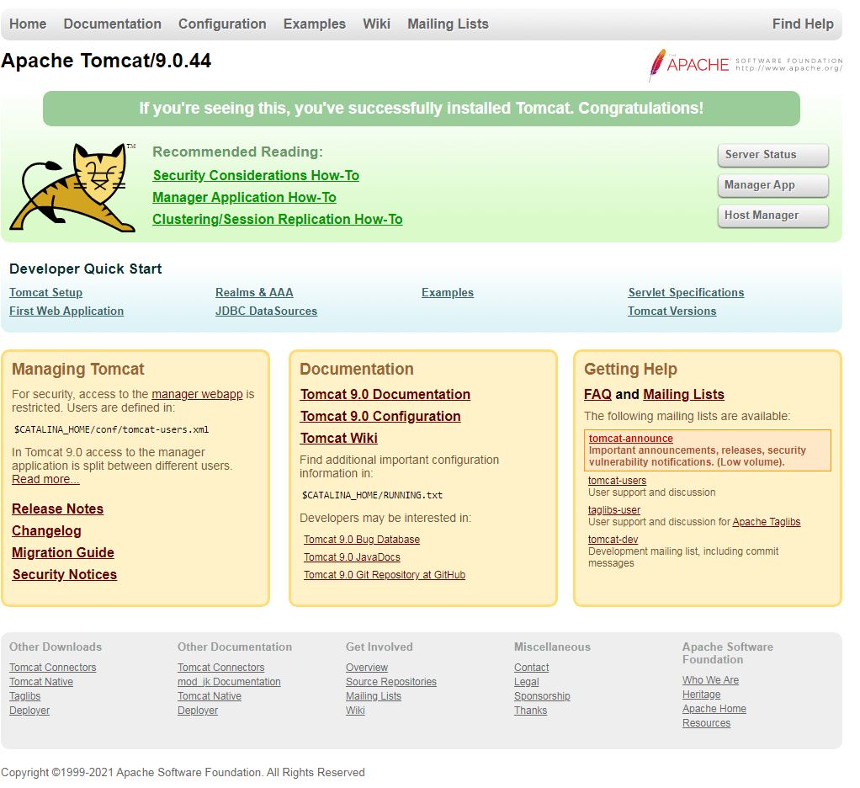Open Tomcat Connectors under Other Downloads
This screenshot has width=860, height=788.
click(x=53, y=668)
